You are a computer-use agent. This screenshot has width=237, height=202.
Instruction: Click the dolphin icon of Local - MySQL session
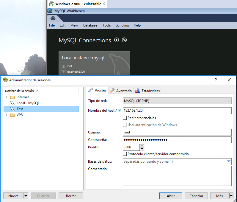tap(12, 103)
